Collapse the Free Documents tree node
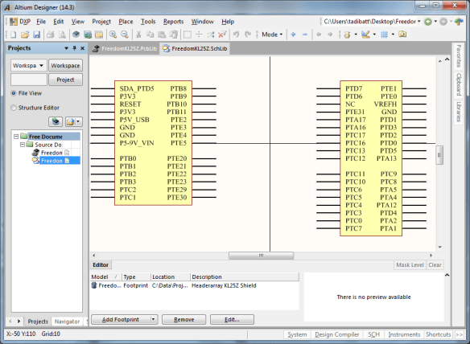470x344 pixels. pos(16,137)
